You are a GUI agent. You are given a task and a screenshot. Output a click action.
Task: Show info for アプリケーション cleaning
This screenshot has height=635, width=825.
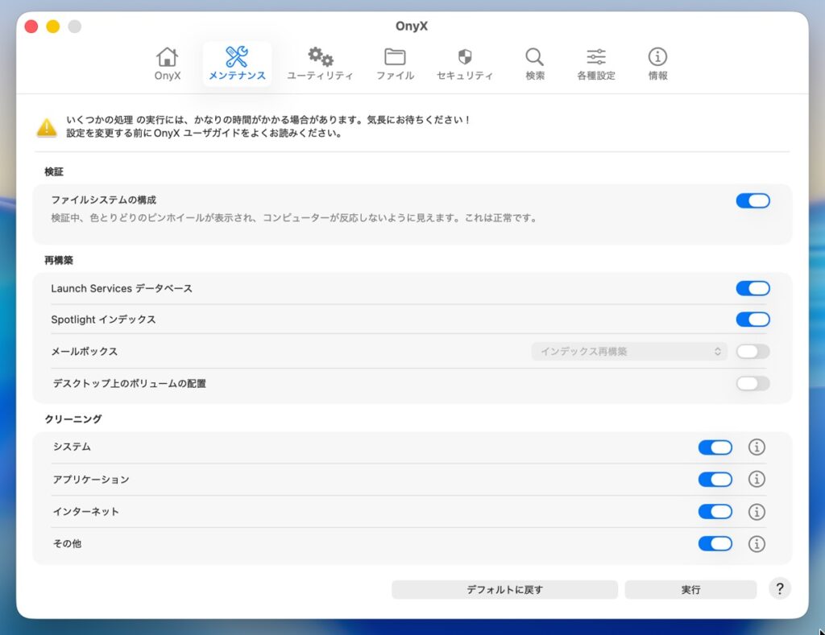point(756,480)
